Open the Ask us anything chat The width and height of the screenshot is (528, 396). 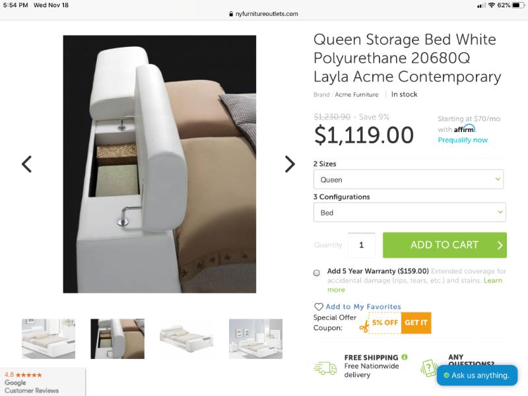tap(477, 376)
